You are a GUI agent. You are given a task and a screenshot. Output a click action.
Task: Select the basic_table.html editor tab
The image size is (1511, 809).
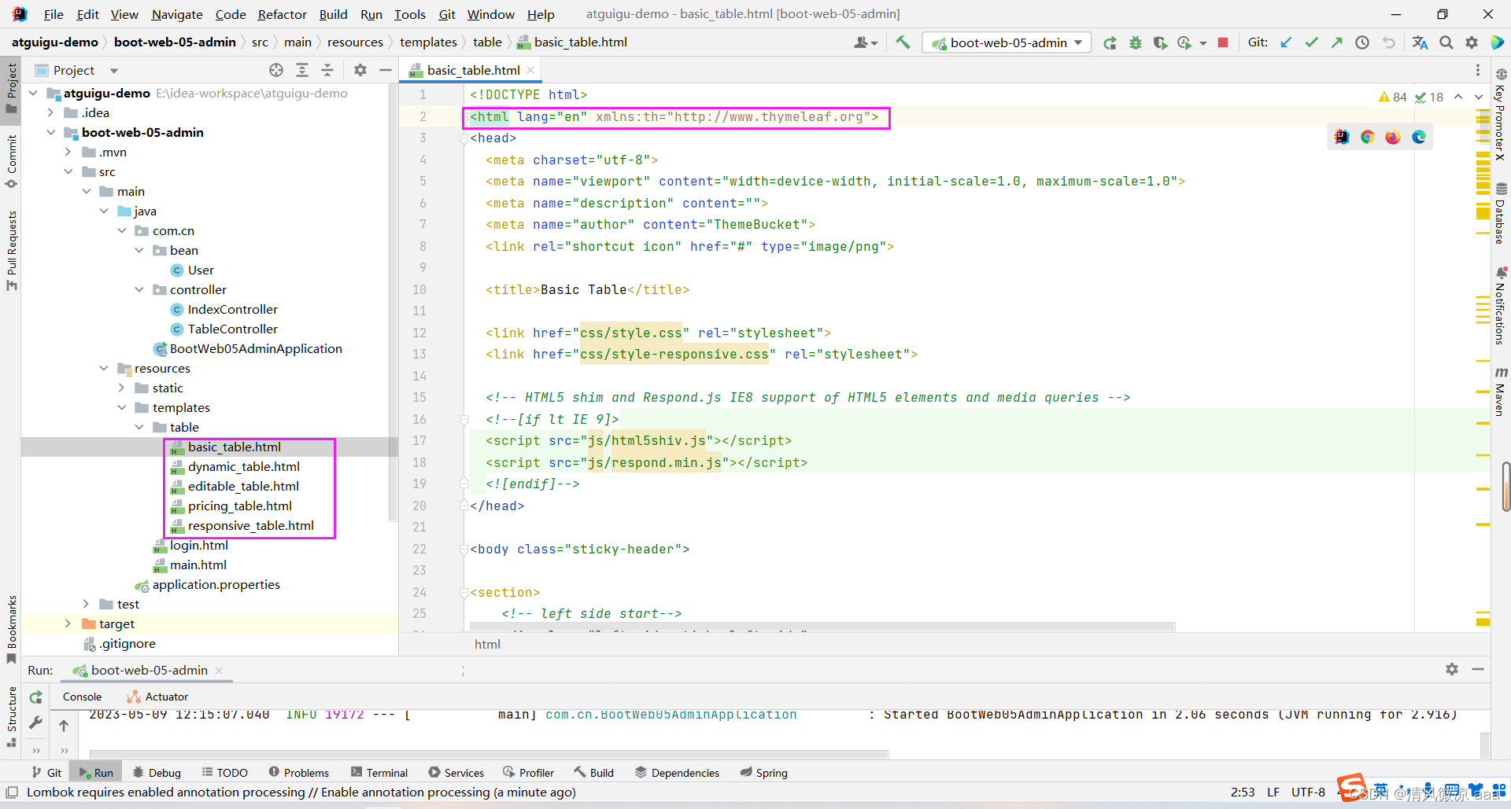pos(473,70)
